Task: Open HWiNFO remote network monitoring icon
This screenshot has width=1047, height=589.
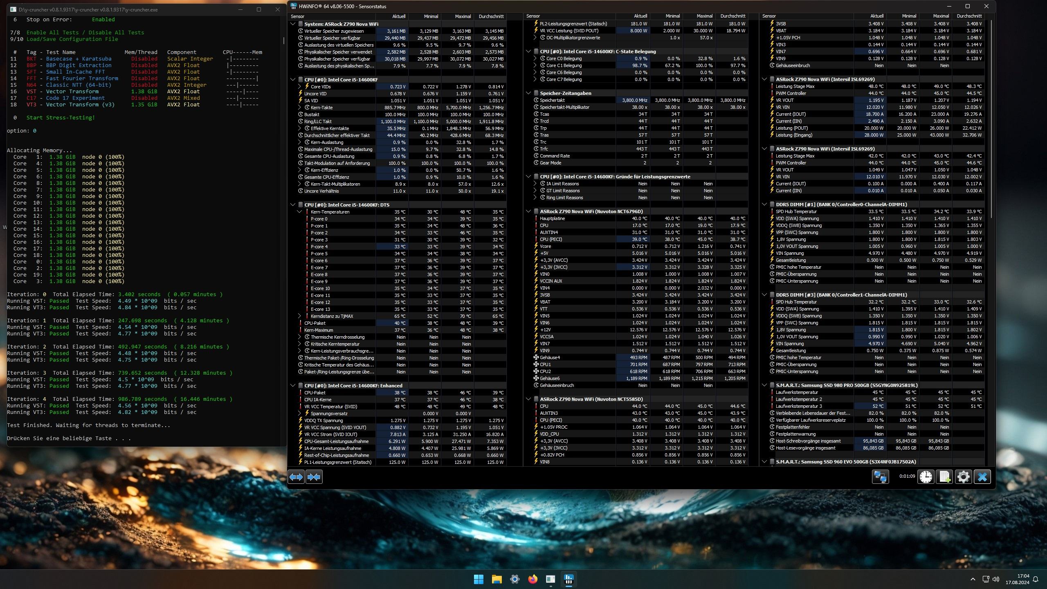Action: [x=880, y=477]
